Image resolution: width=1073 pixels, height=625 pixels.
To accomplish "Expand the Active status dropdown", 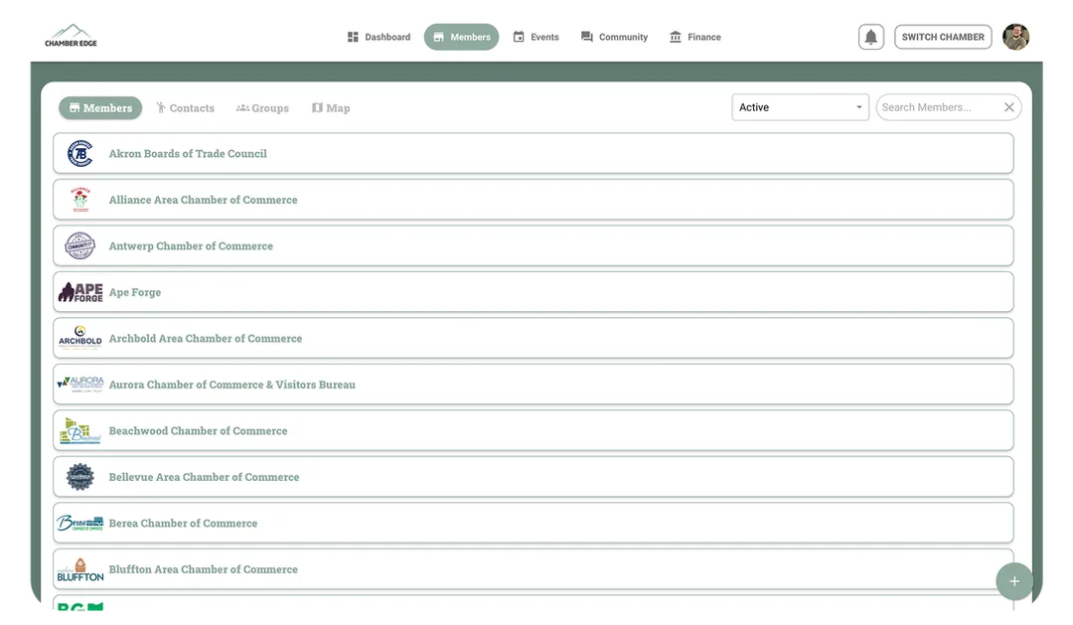I will [800, 107].
